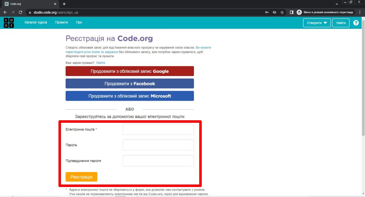365x197 pixels.
Task: Click the Увійти header button
Action: click(340, 23)
